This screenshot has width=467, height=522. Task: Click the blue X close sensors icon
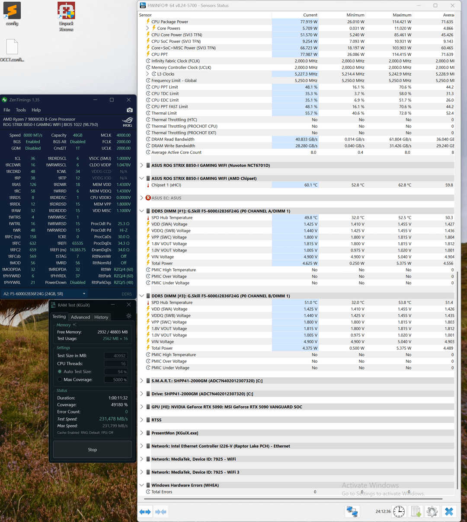pyautogui.click(x=449, y=512)
